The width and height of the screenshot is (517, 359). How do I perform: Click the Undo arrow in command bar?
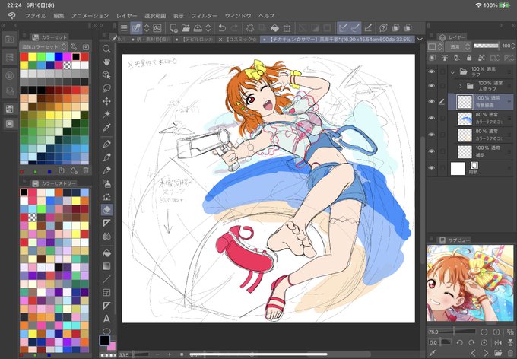222,28
